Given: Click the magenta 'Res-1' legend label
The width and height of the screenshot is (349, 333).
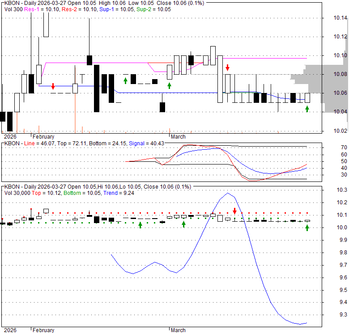Looking at the screenshot, I should point(31,9).
